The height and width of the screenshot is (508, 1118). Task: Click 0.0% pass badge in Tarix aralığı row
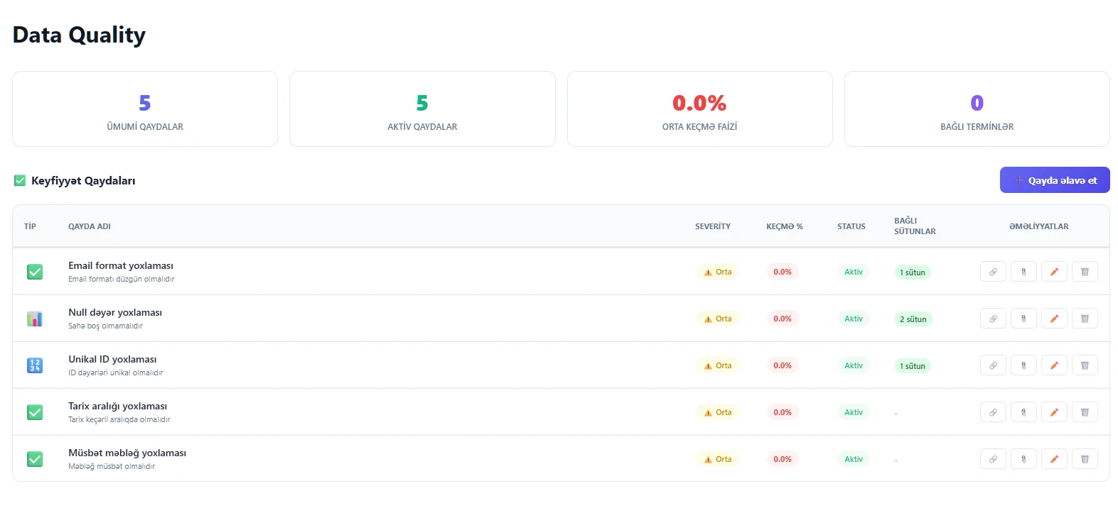point(783,412)
